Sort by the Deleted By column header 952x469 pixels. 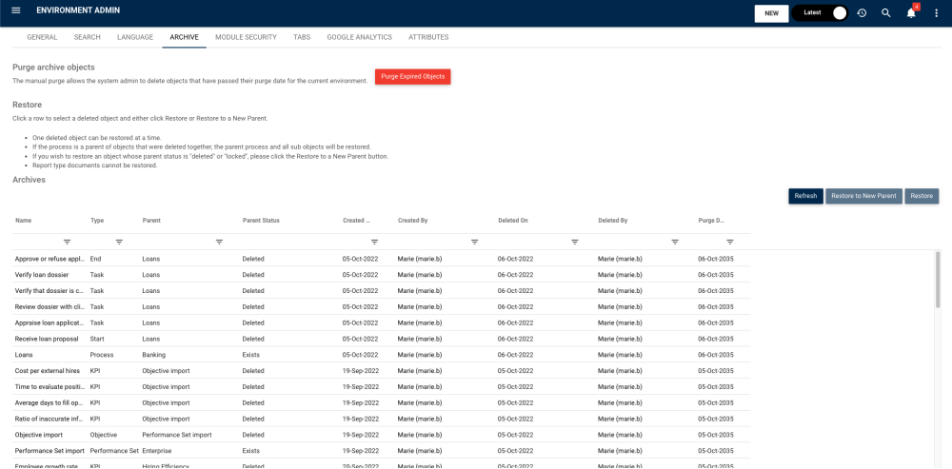(612, 221)
